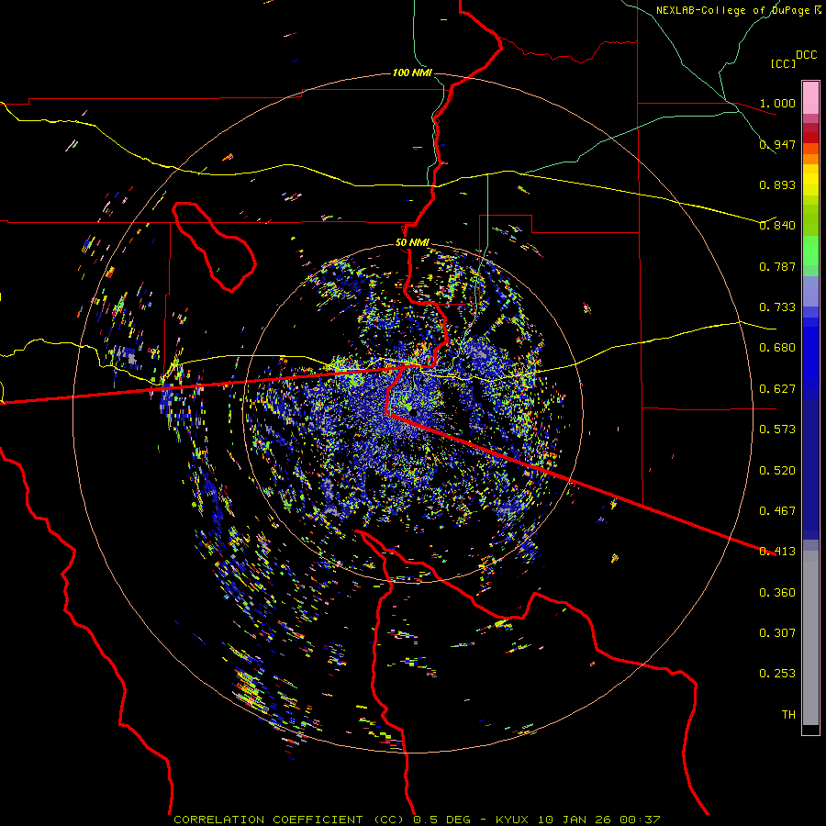Click the KYUX radar station identifier
The width and height of the screenshot is (826, 826).
tap(511, 820)
